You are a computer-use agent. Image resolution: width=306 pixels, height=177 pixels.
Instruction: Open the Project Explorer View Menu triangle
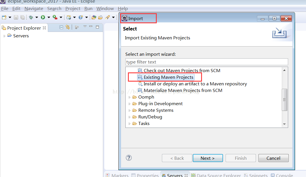85,26
